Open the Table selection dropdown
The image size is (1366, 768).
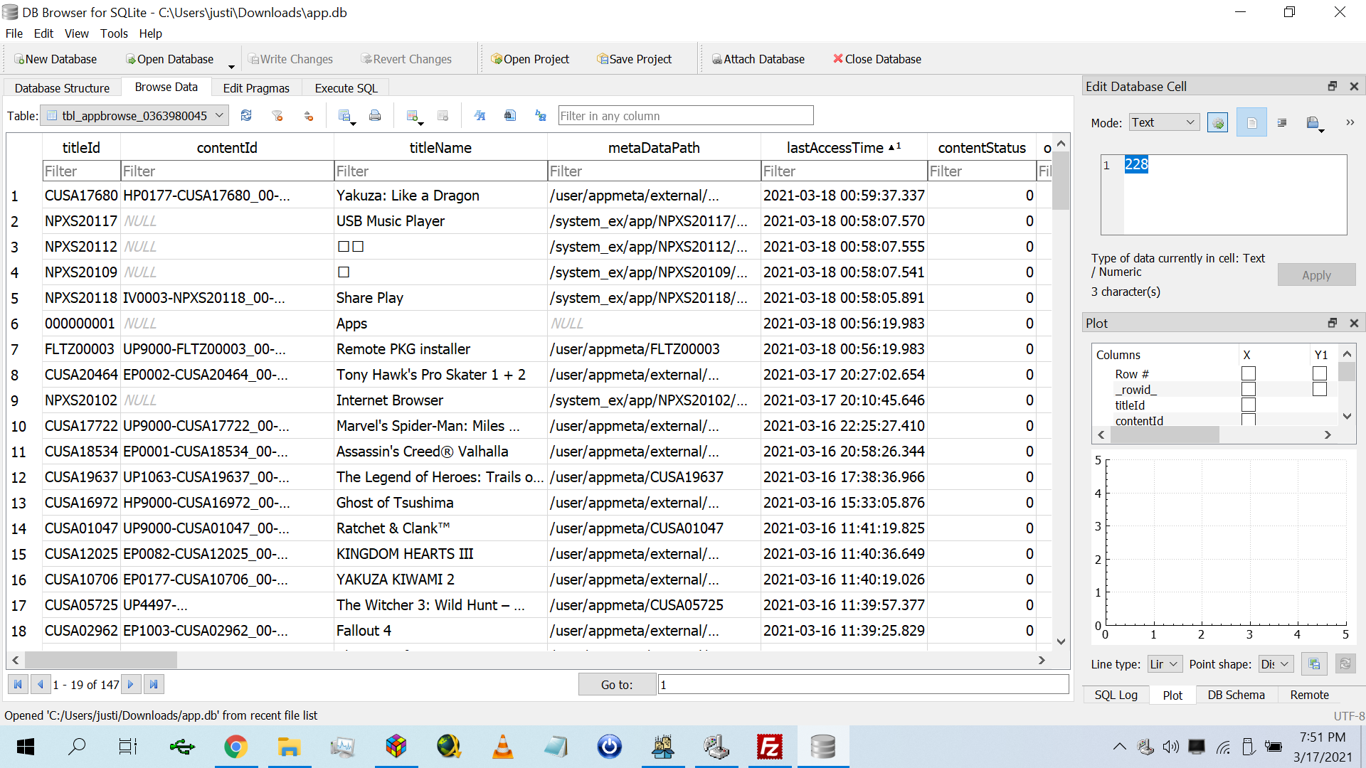pos(134,115)
